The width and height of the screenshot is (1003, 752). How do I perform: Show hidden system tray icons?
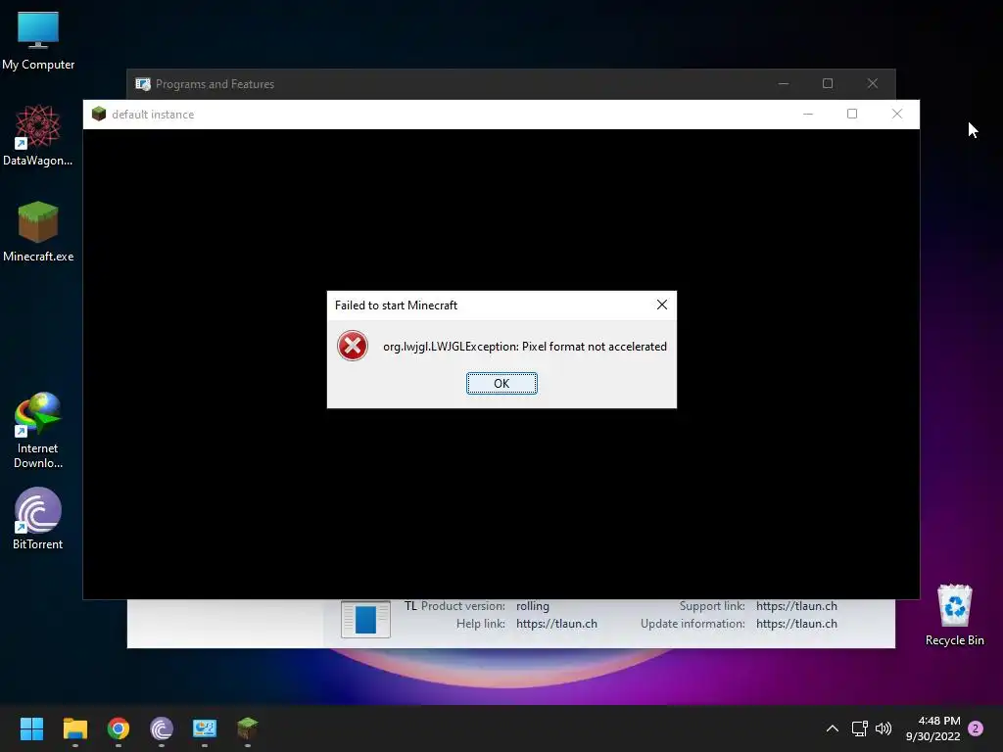[x=833, y=728]
